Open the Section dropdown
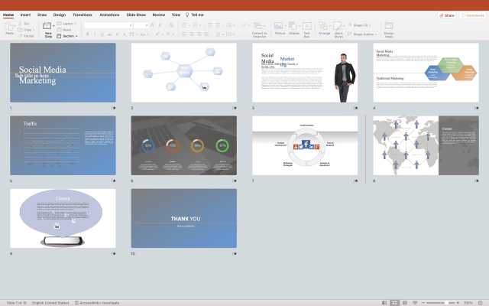 click(69, 35)
